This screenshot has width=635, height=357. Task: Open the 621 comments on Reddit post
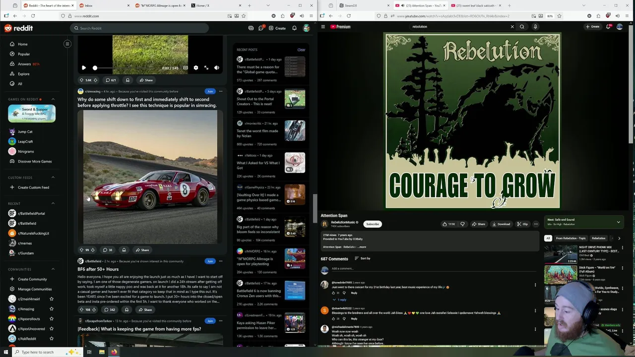[x=111, y=80]
